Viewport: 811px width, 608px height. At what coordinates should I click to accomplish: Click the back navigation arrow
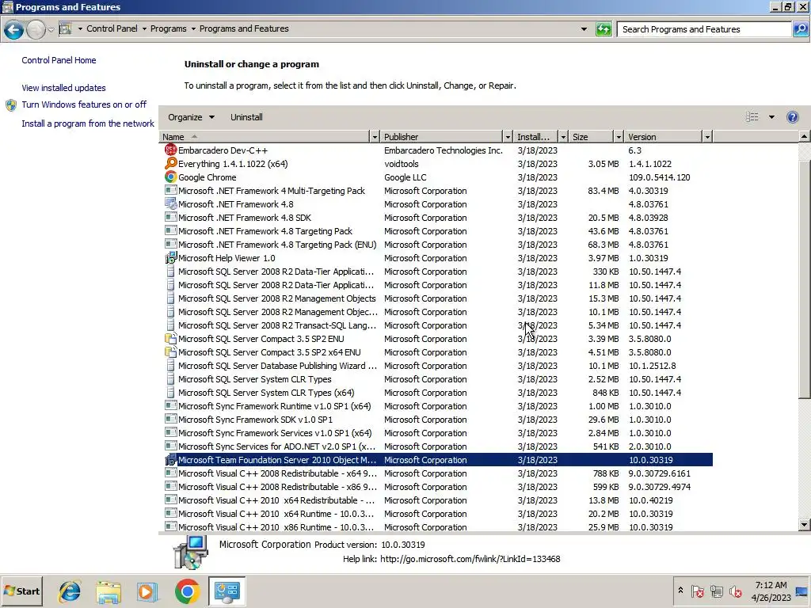point(14,29)
